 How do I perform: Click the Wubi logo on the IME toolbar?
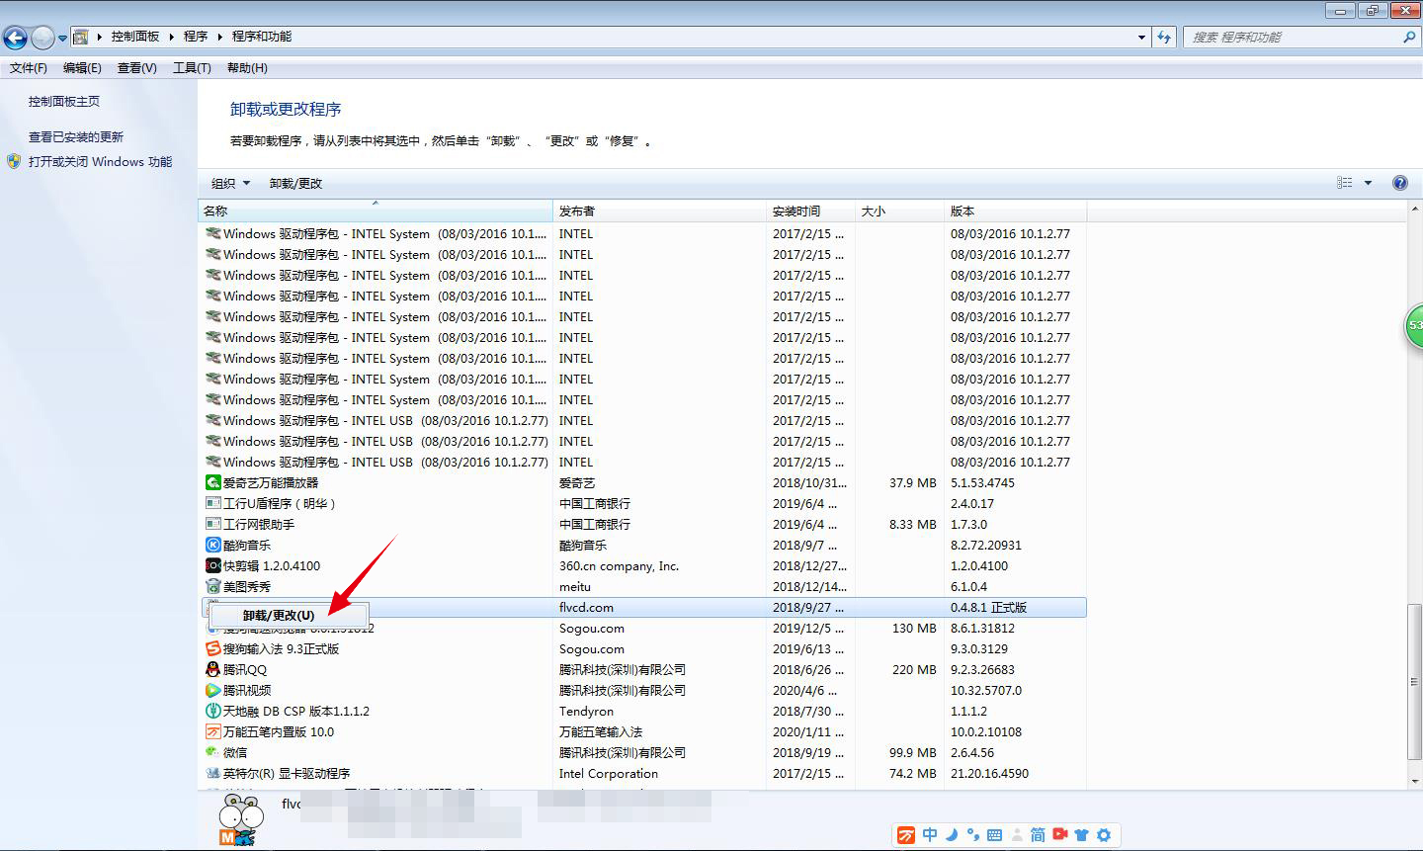pyautogui.click(x=906, y=835)
